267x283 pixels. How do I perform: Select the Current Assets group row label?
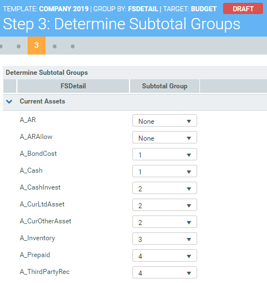click(x=42, y=101)
